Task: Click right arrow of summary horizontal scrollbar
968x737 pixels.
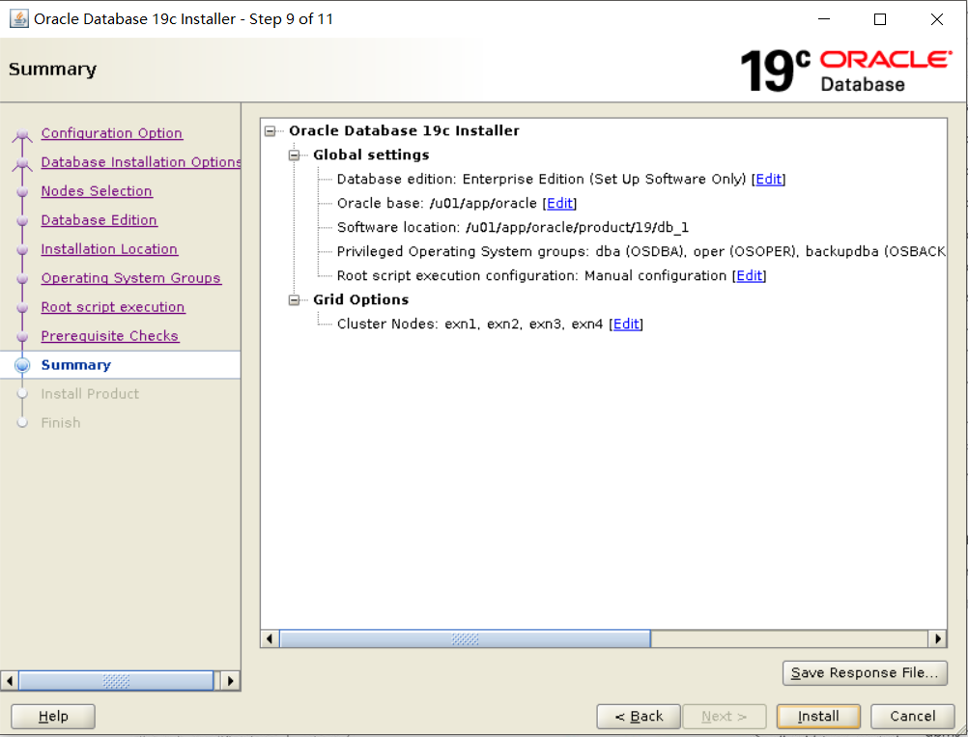Action: click(x=938, y=638)
